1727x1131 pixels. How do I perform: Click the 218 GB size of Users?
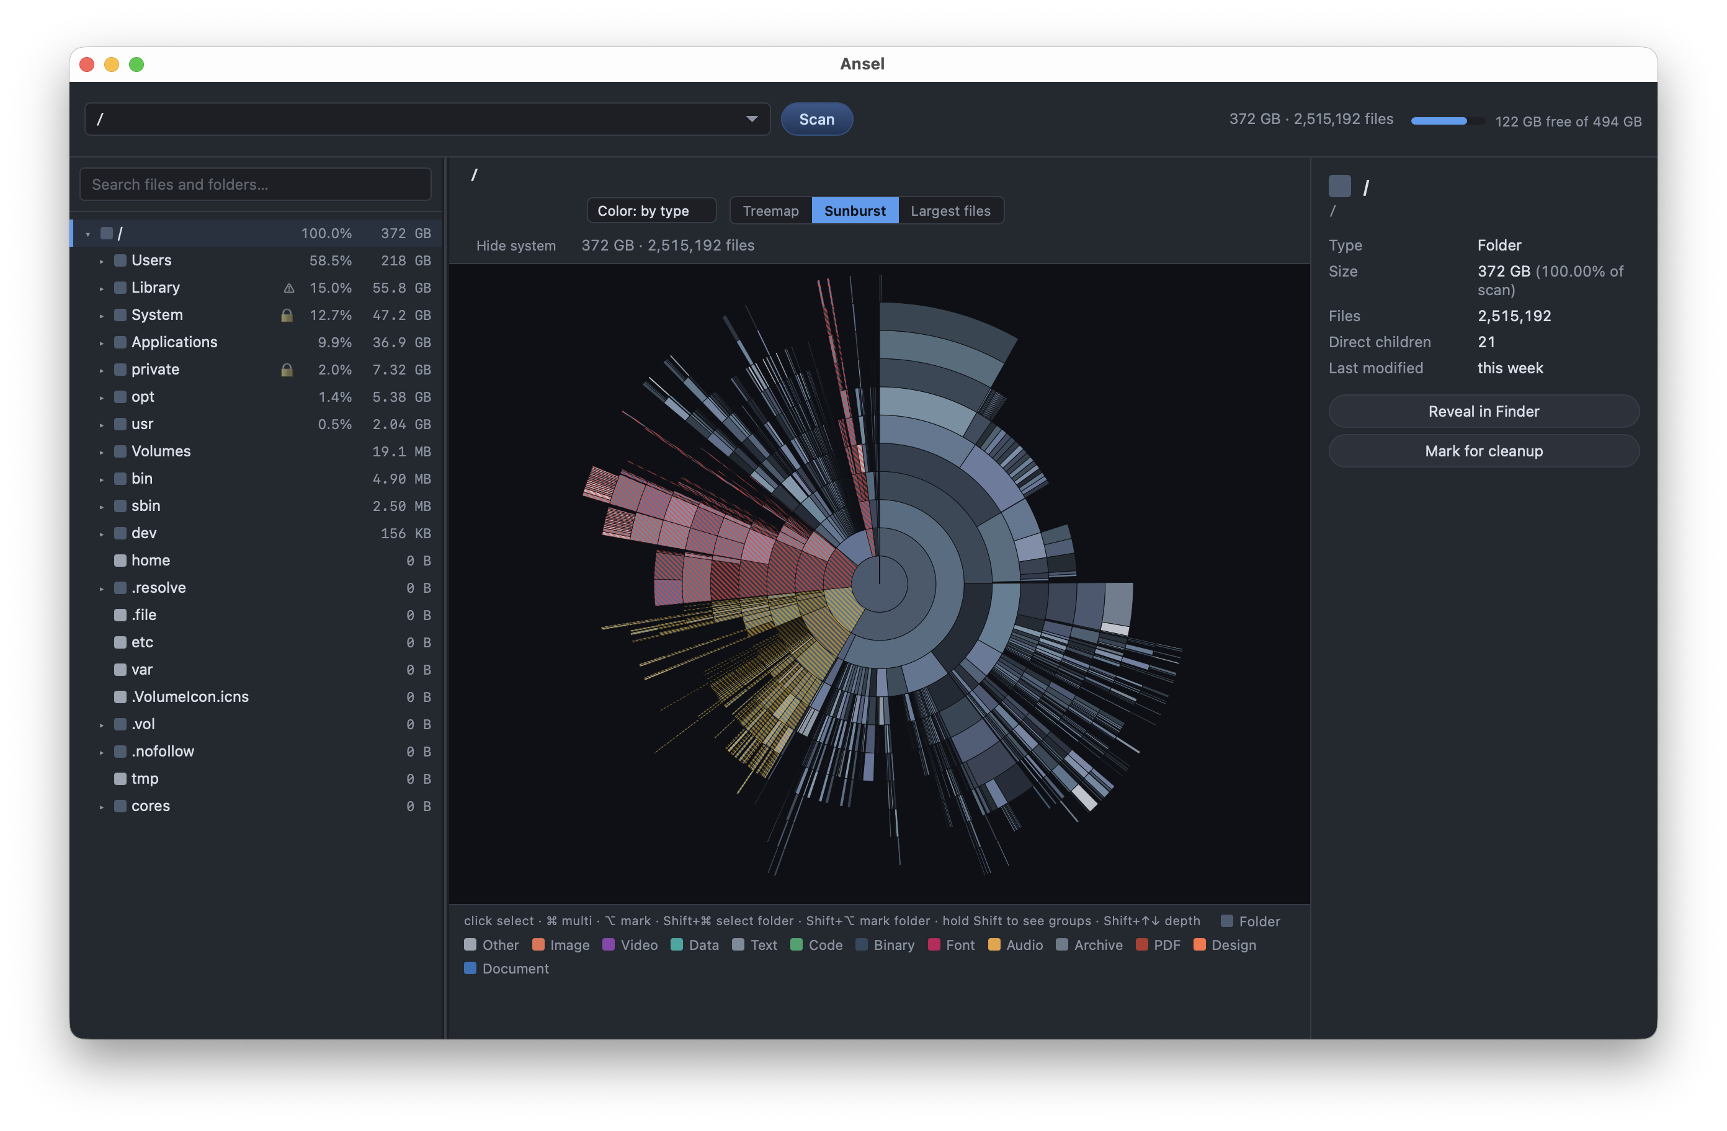coord(406,260)
